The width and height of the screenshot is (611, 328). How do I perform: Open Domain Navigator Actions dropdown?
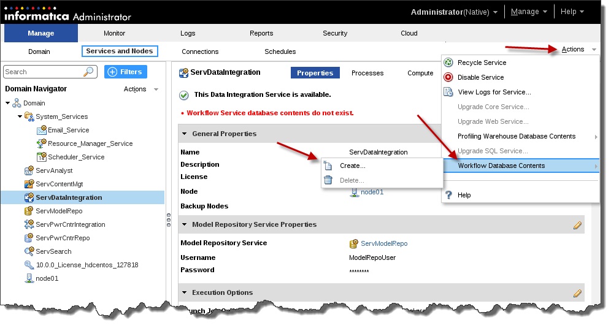coord(141,90)
